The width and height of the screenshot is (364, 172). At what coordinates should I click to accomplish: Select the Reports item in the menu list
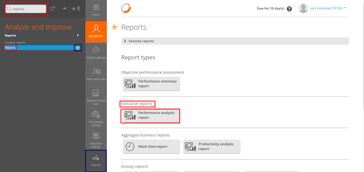point(11,48)
